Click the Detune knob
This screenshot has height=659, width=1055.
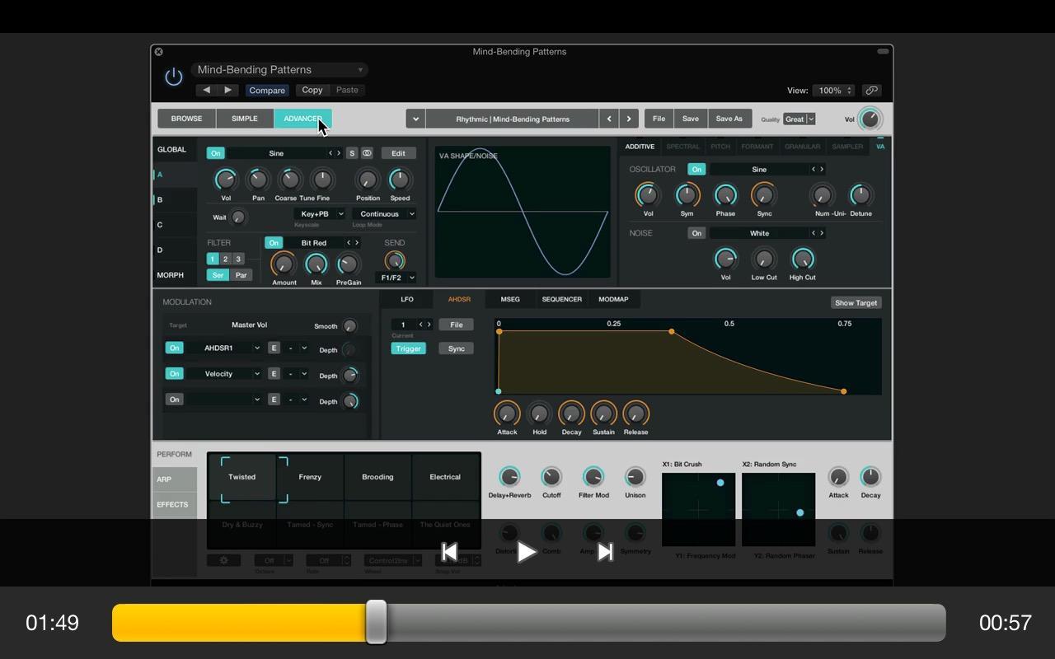(x=860, y=195)
